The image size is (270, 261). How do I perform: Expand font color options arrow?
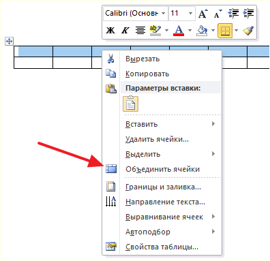pyautogui.click(x=190, y=30)
